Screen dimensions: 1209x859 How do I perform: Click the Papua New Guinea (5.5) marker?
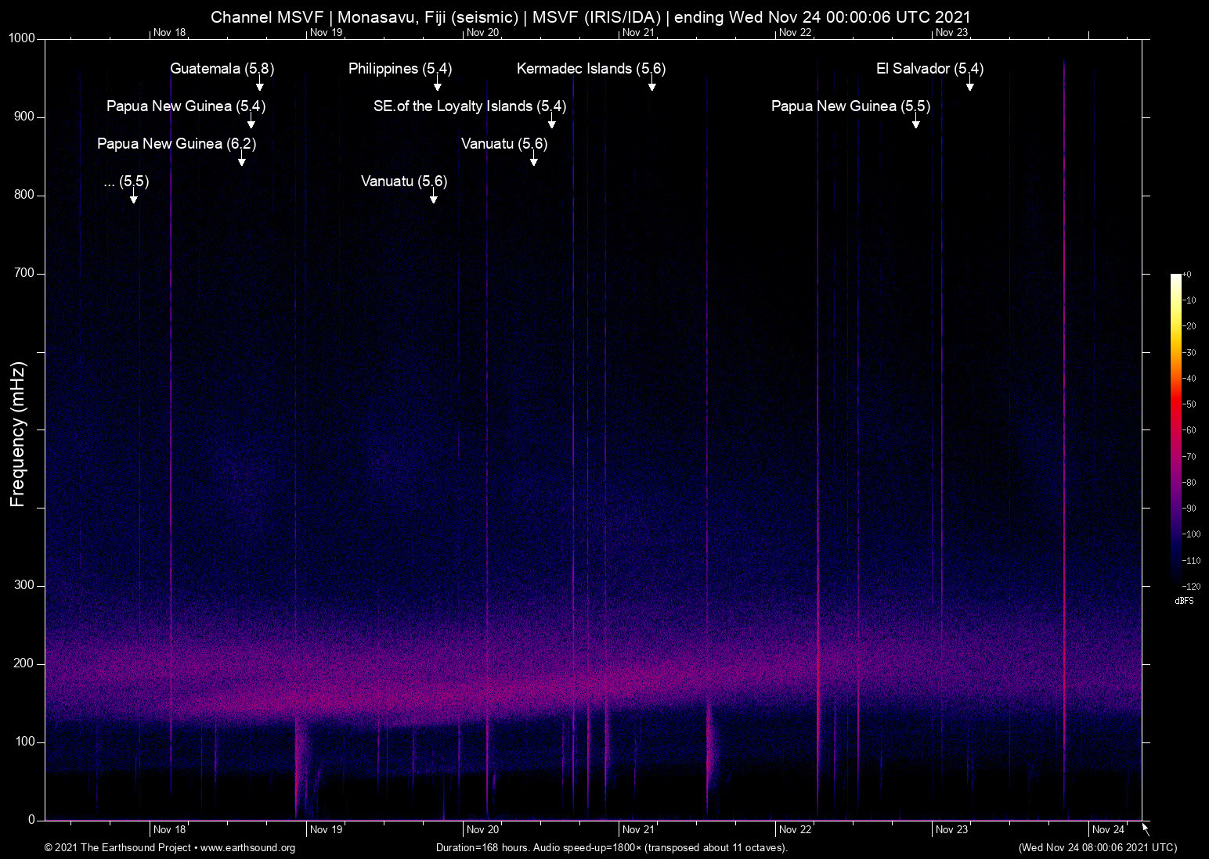[x=850, y=106]
